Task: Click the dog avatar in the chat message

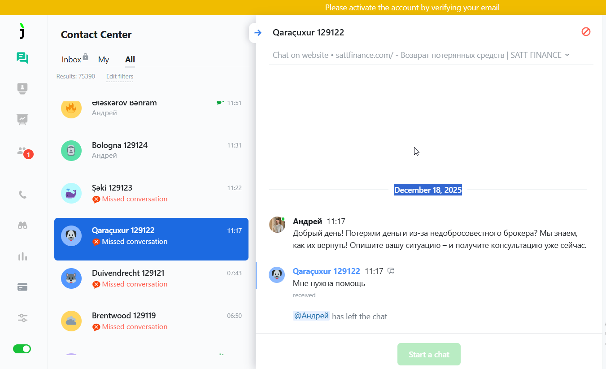Action: (x=277, y=274)
